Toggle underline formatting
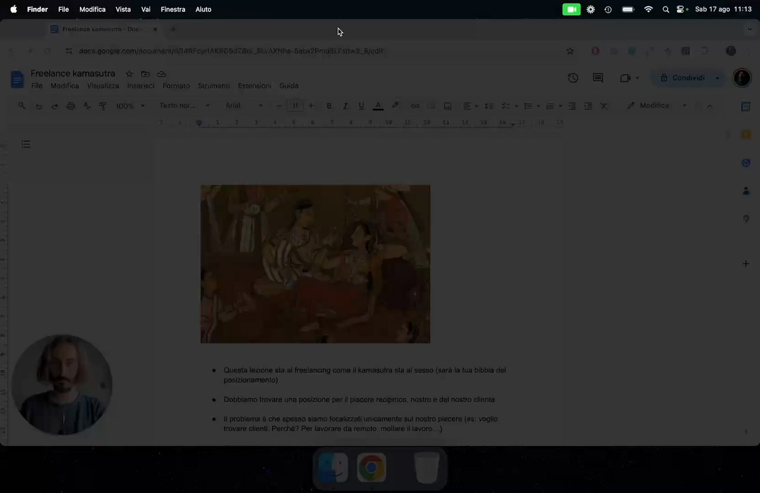Viewport: 760px width, 493px height. pos(361,106)
